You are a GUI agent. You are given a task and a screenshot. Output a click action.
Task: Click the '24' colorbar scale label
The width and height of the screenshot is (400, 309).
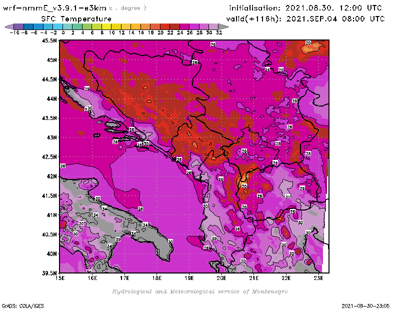[180, 32]
